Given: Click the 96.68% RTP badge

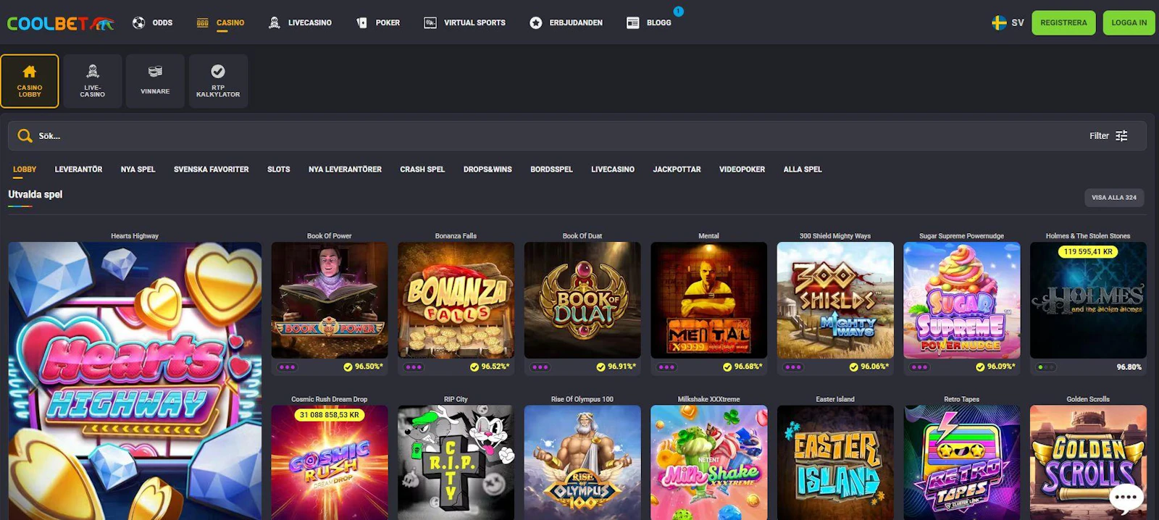Looking at the screenshot, I should [742, 367].
